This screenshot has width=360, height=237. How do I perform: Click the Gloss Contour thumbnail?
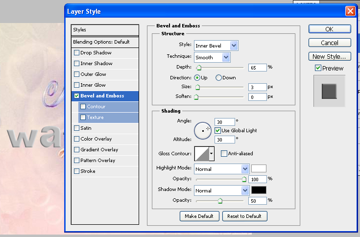201,154
